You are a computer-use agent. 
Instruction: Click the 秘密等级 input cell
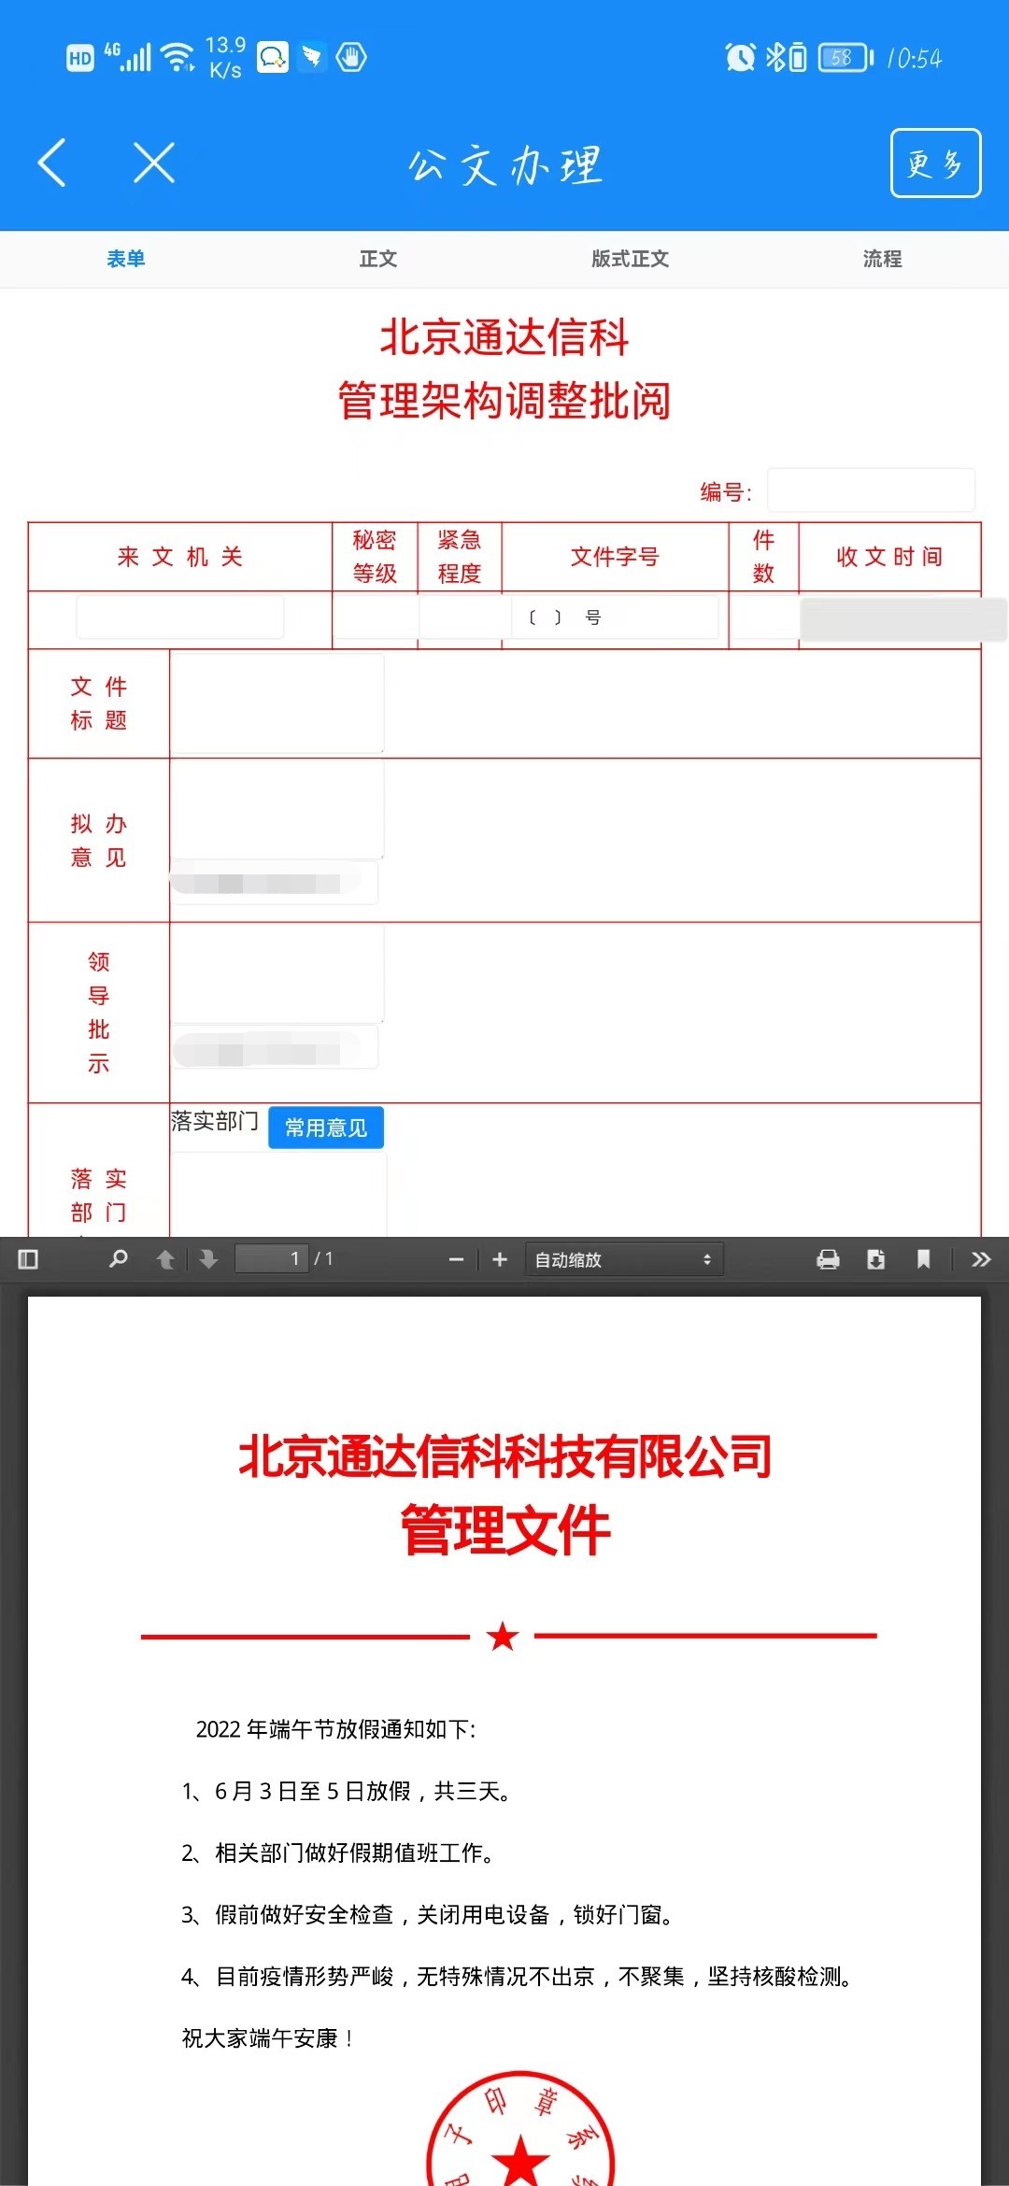pos(375,617)
